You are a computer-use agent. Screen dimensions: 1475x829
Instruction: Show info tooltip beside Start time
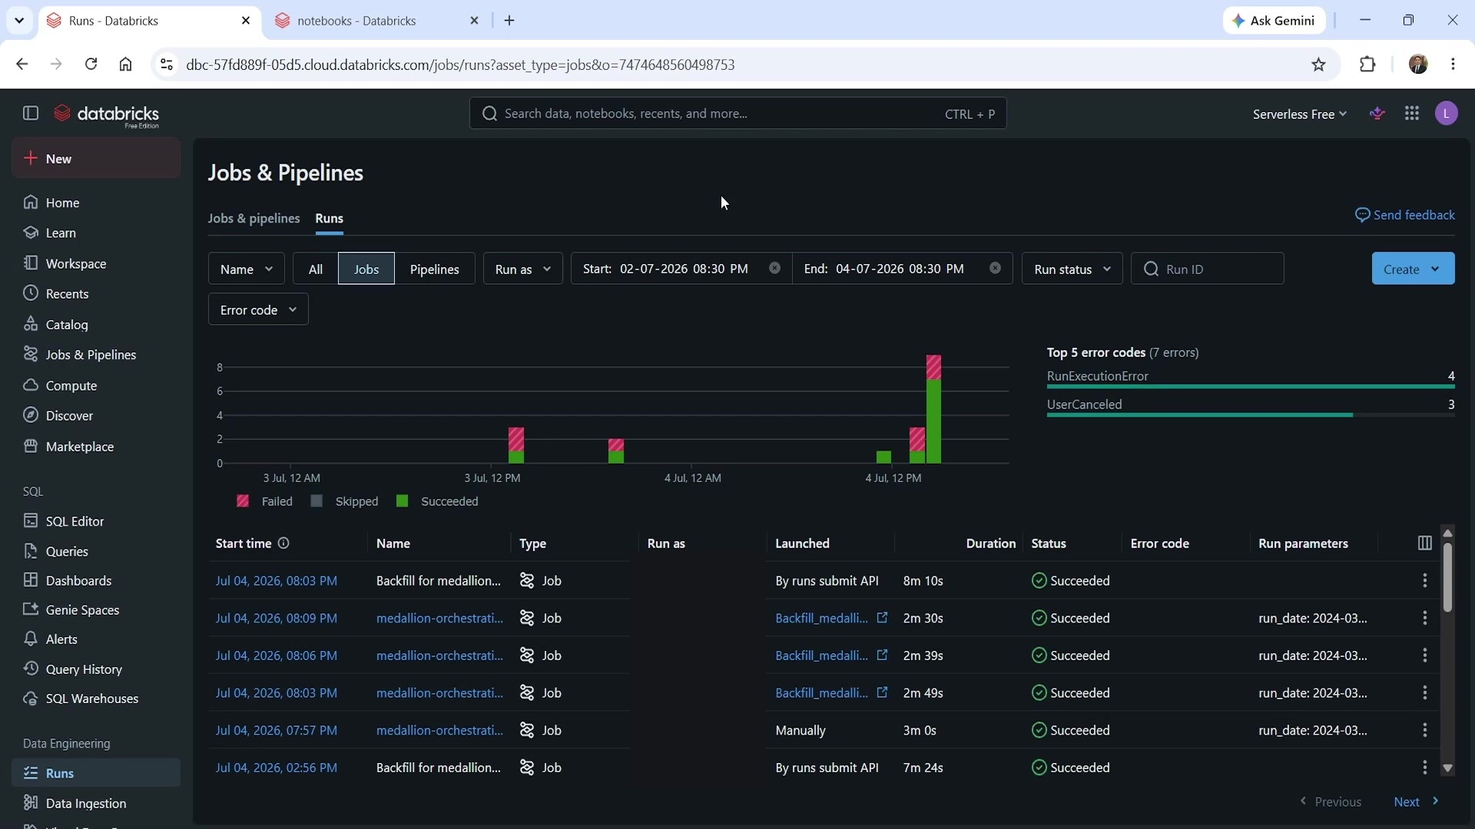(x=283, y=543)
